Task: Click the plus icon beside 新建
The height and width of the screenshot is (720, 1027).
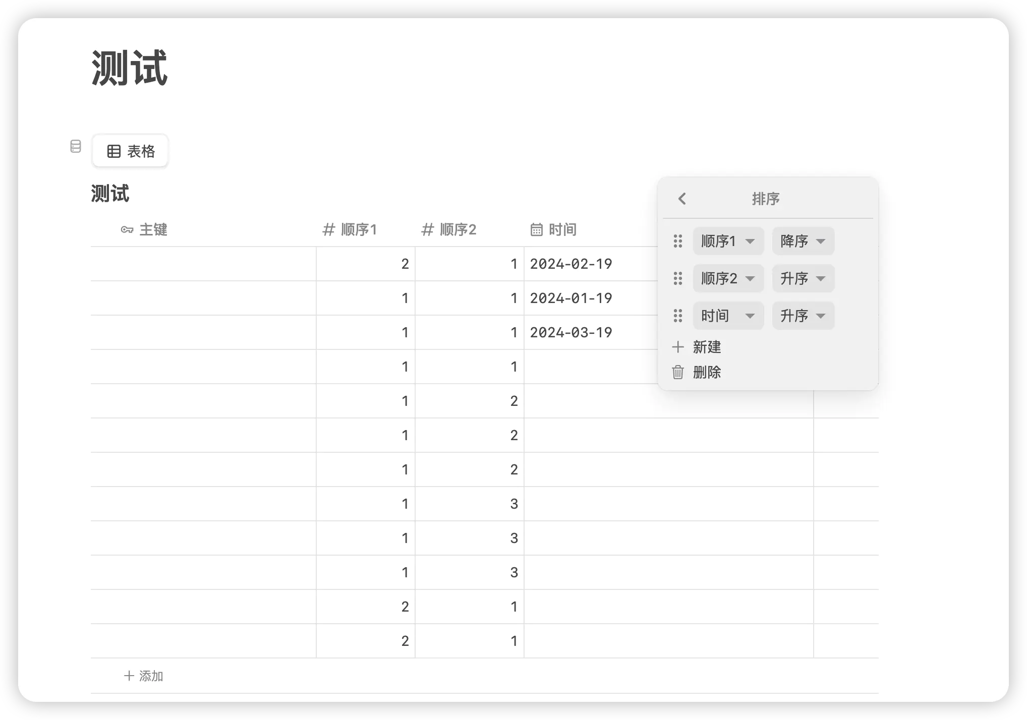Action: [x=678, y=347]
